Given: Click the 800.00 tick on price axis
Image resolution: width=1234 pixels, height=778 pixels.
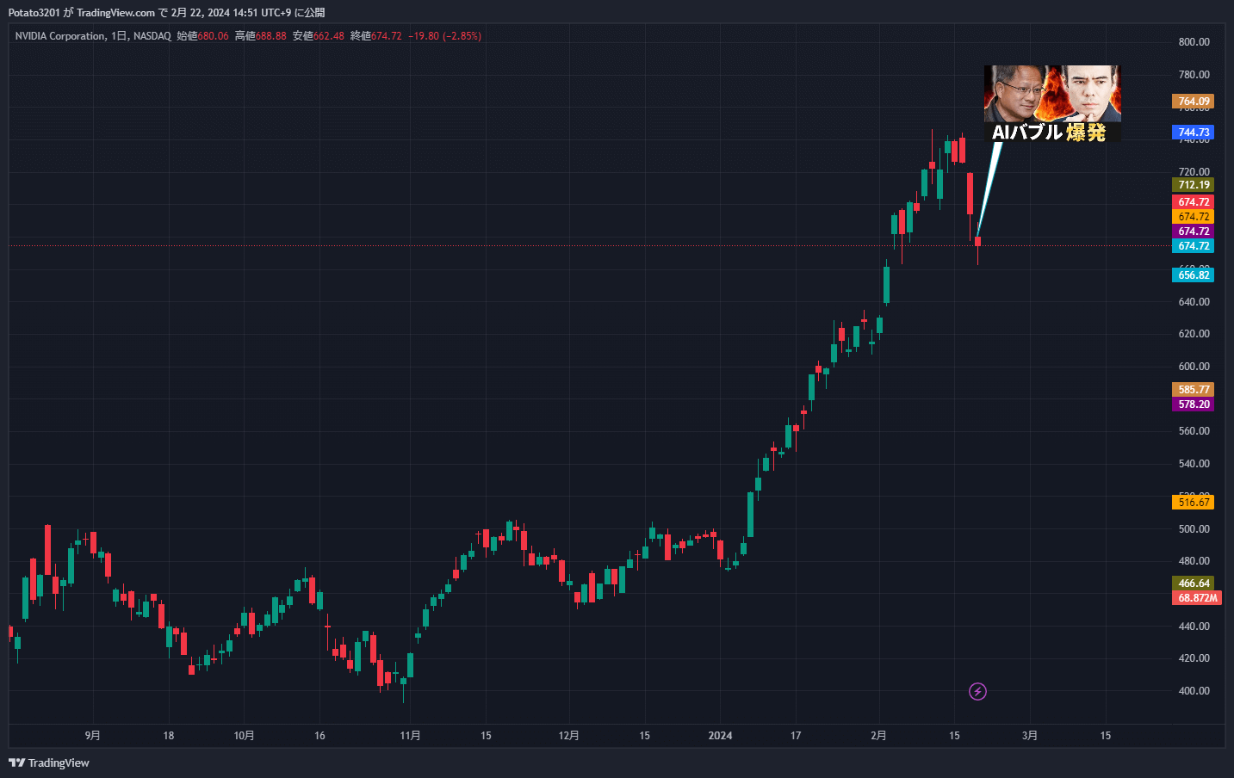Looking at the screenshot, I should (x=1194, y=42).
